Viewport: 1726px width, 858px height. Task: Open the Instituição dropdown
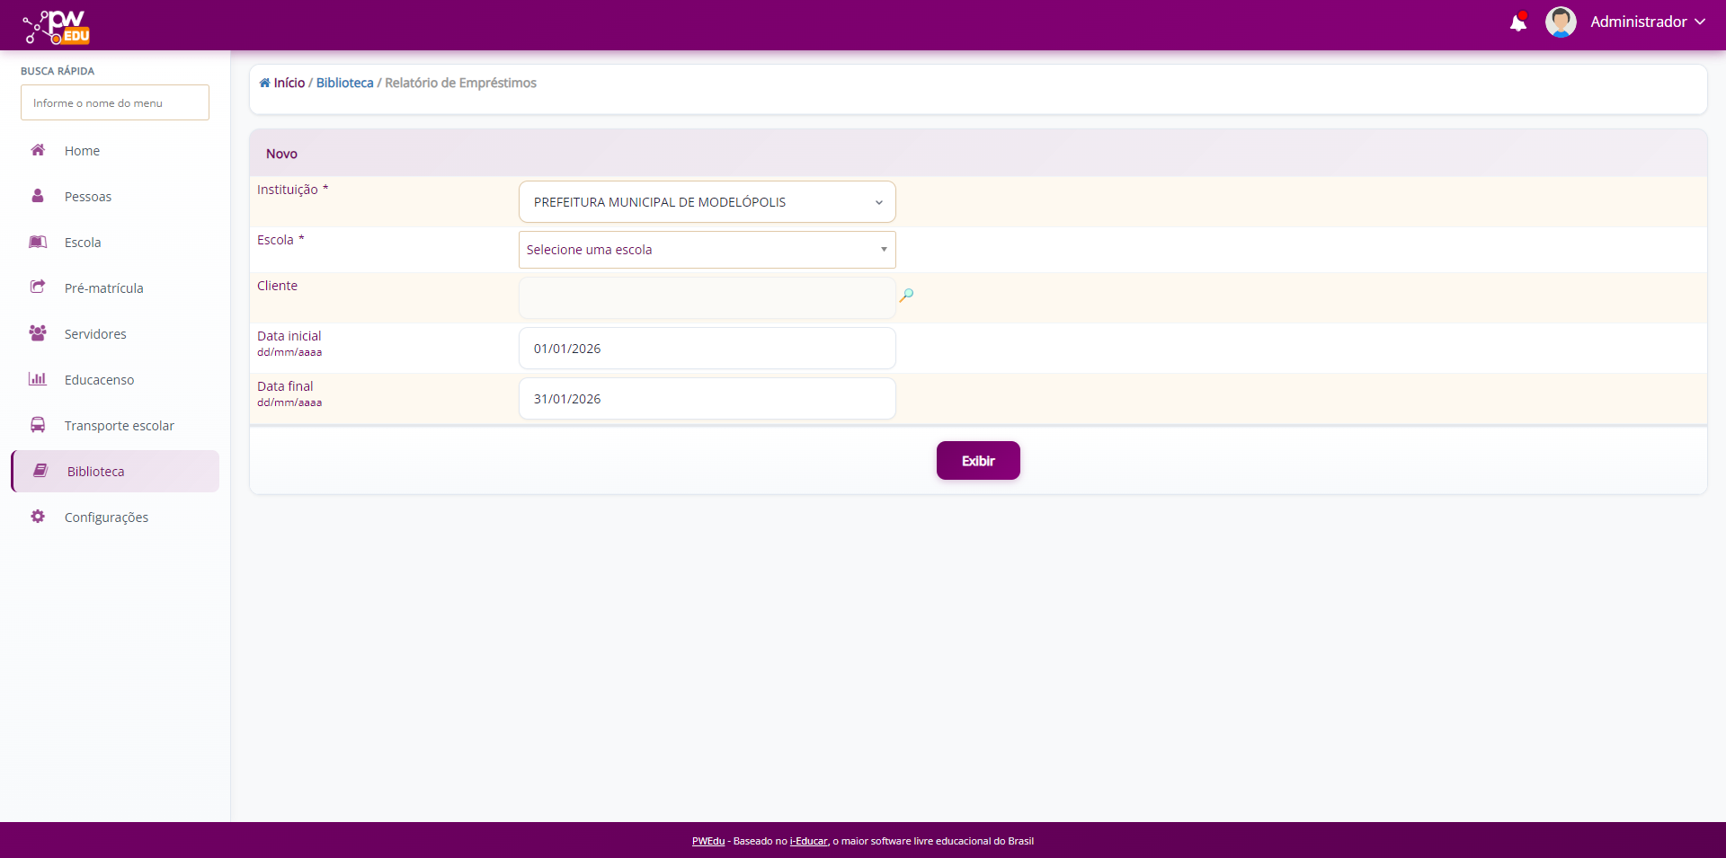pyautogui.click(x=707, y=202)
